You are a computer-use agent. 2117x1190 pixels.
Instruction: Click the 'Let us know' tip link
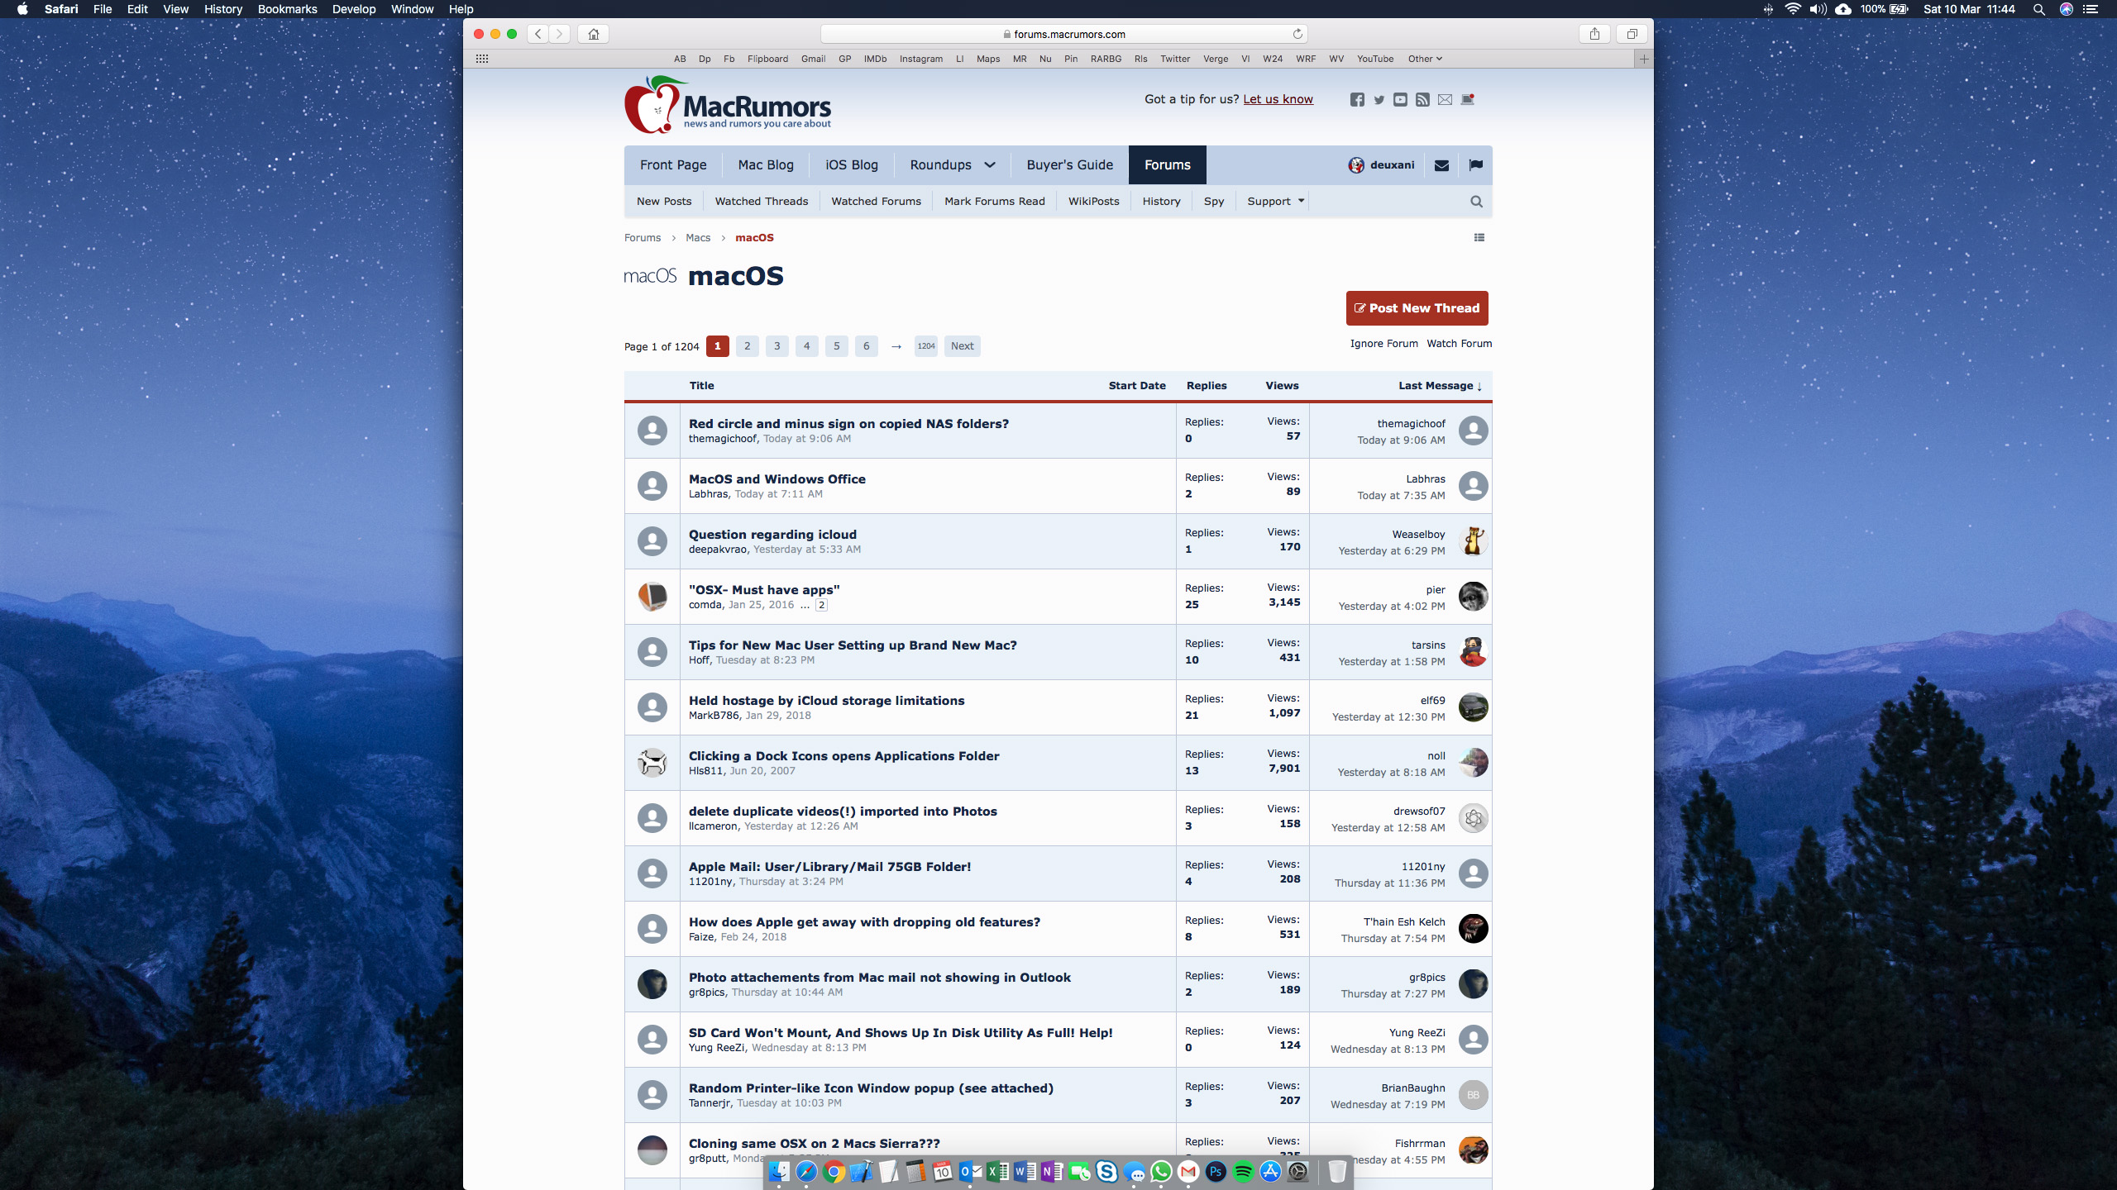[1278, 99]
